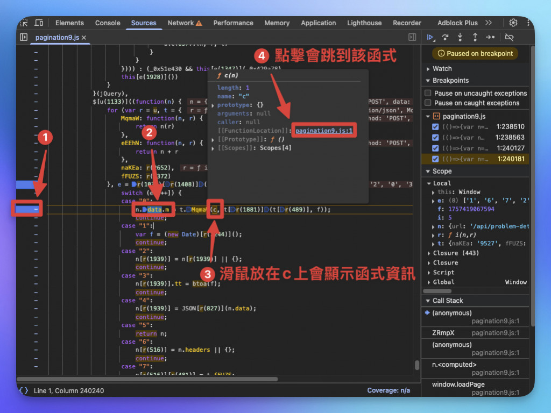Step into next function call

pos(460,37)
